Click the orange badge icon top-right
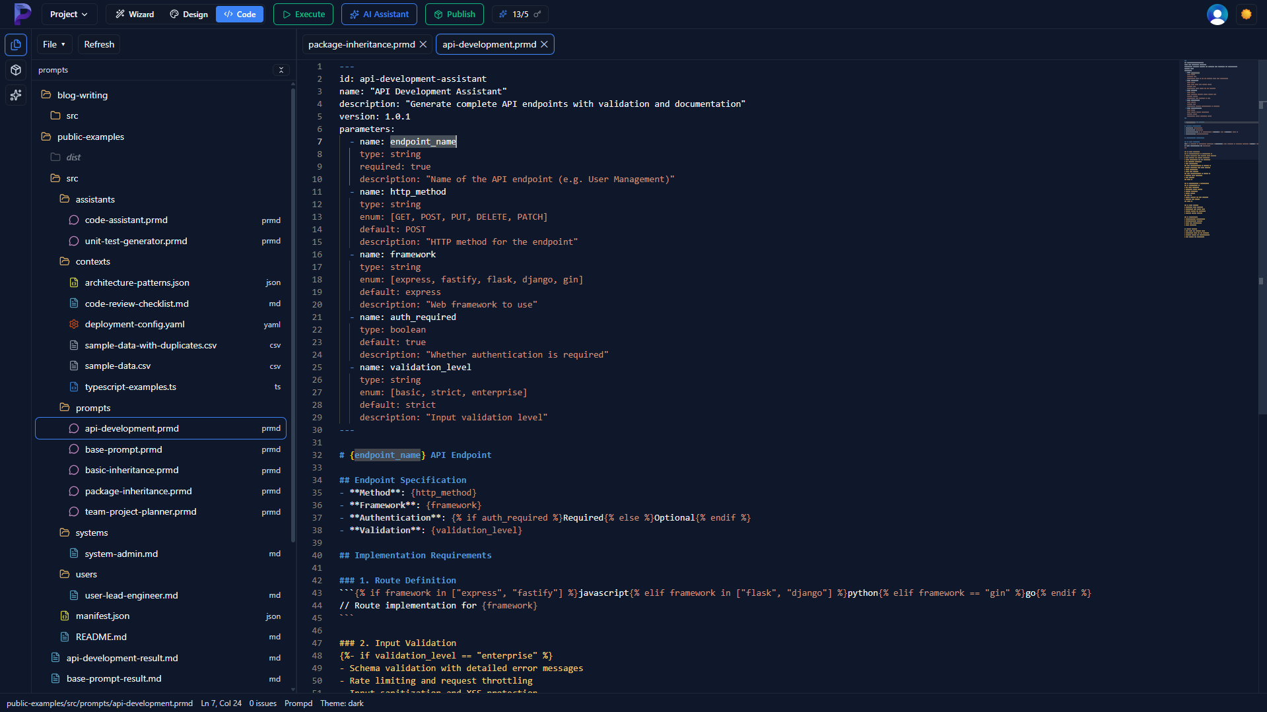1267x712 pixels. pyautogui.click(x=1247, y=14)
